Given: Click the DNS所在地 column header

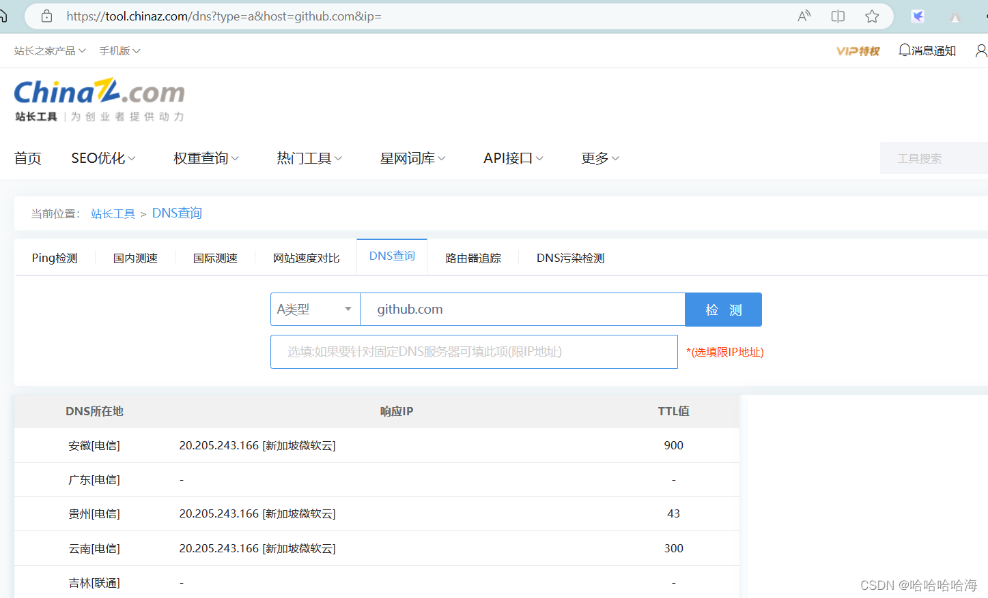Looking at the screenshot, I should tap(94, 411).
